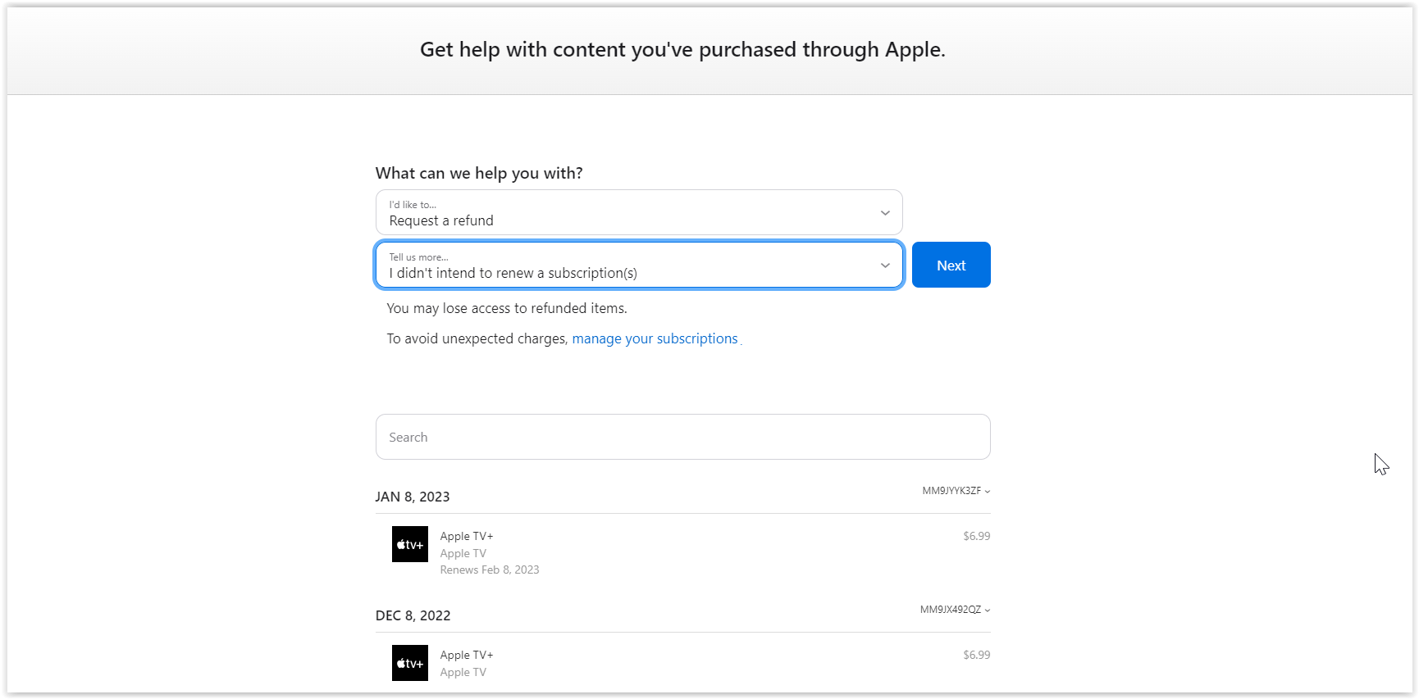Click the chevron on the 'I'd like to' dropdown

885,212
